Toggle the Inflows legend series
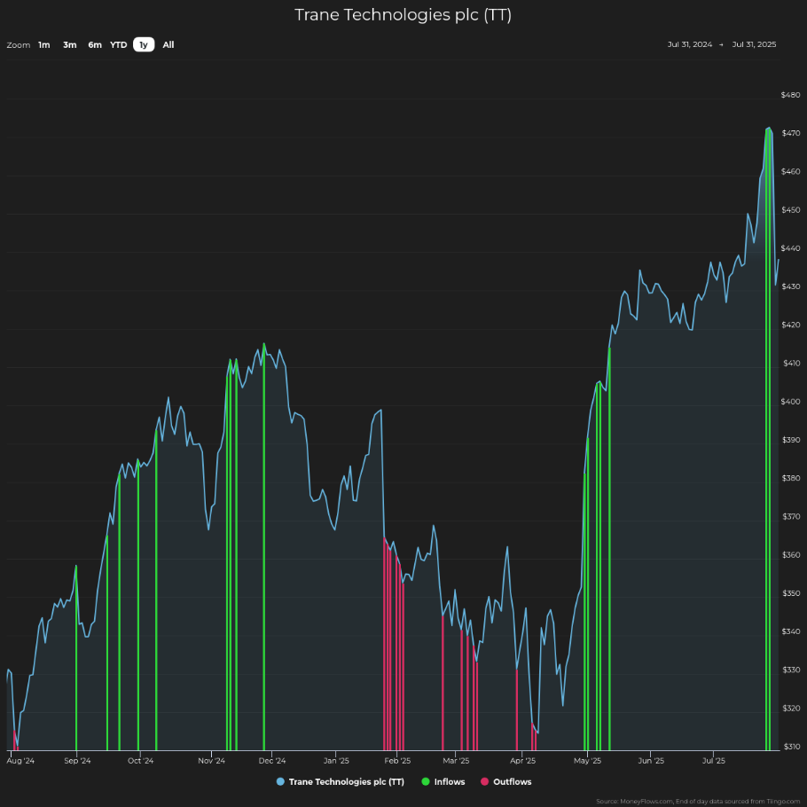 coord(443,782)
